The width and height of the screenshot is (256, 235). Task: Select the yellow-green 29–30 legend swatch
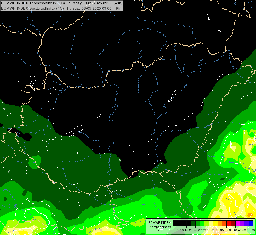click(x=207, y=223)
